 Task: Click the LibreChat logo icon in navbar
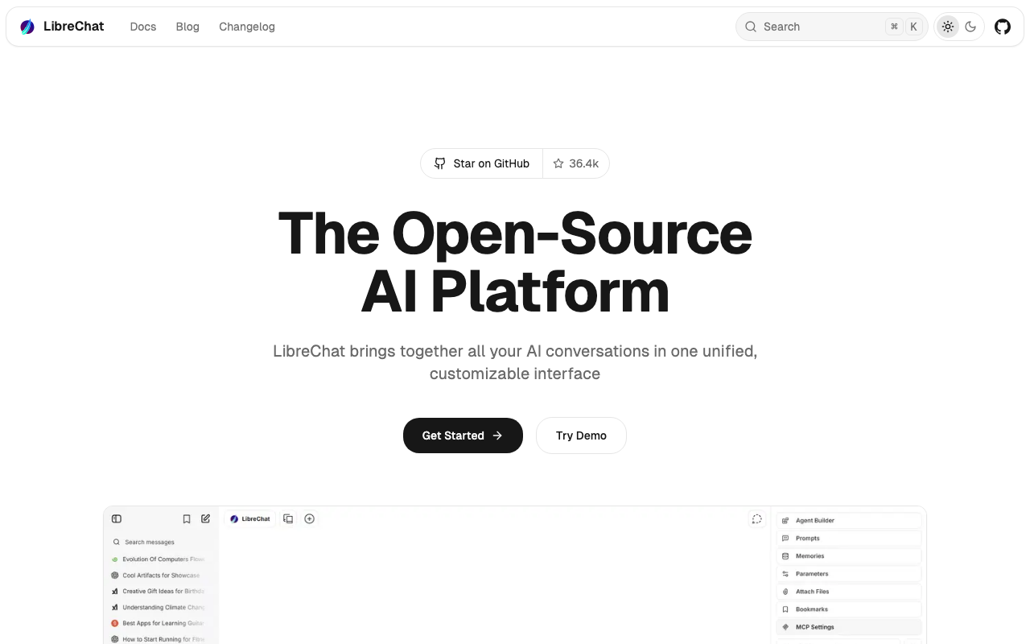[27, 27]
